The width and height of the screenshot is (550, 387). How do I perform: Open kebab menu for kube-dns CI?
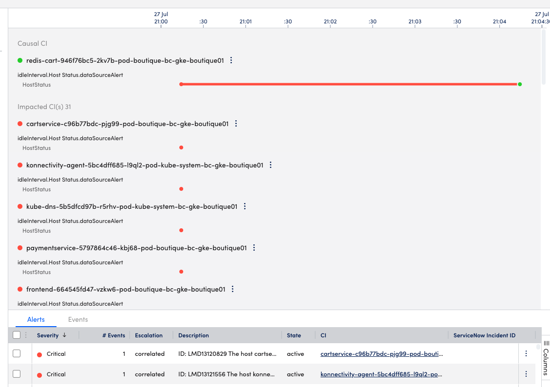(245, 206)
